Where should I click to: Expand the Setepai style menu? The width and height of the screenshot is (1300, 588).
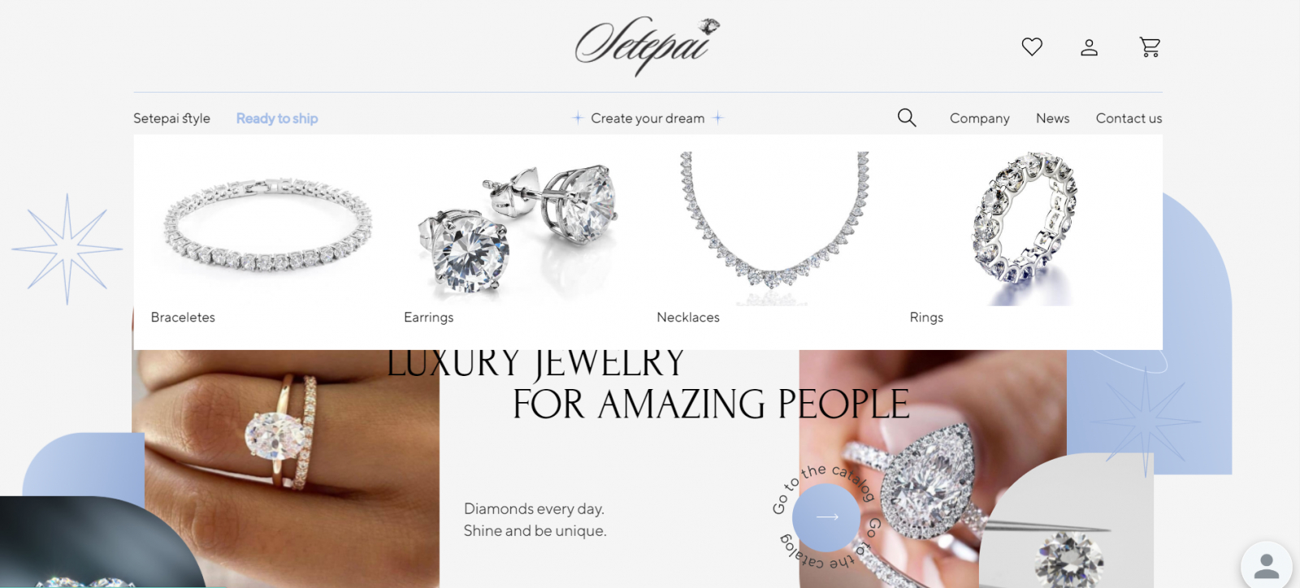point(171,119)
